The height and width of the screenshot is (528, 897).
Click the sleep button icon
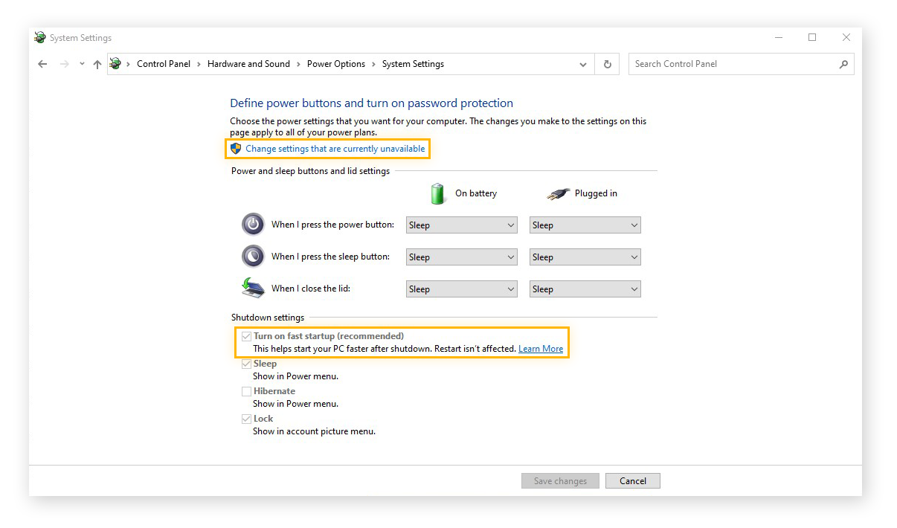tap(253, 256)
